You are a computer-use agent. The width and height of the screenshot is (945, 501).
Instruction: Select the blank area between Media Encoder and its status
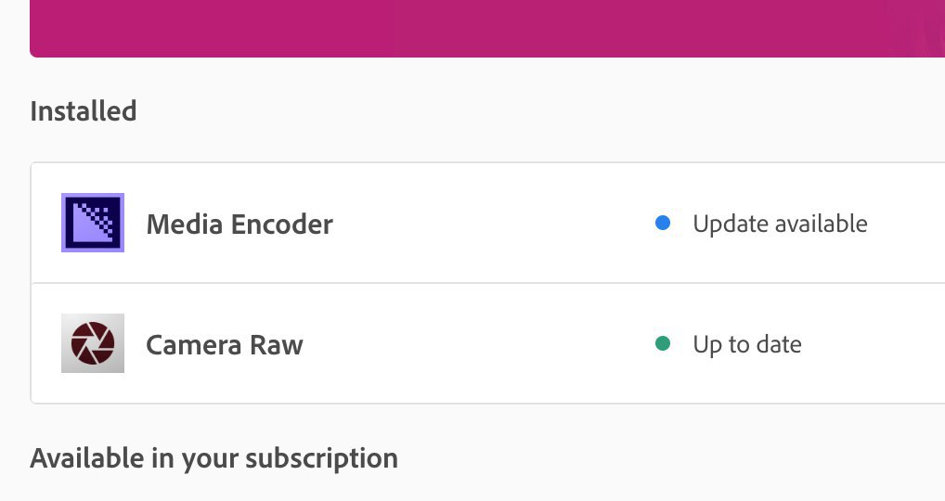493,224
